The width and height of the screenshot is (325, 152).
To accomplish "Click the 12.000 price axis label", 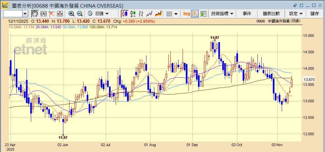I will pyautogui.click(x=309, y=134).
